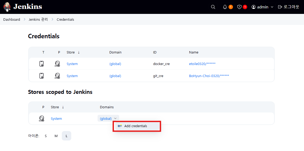304x151 pixels.
Task: Set icon size to M
Action: [56, 136]
